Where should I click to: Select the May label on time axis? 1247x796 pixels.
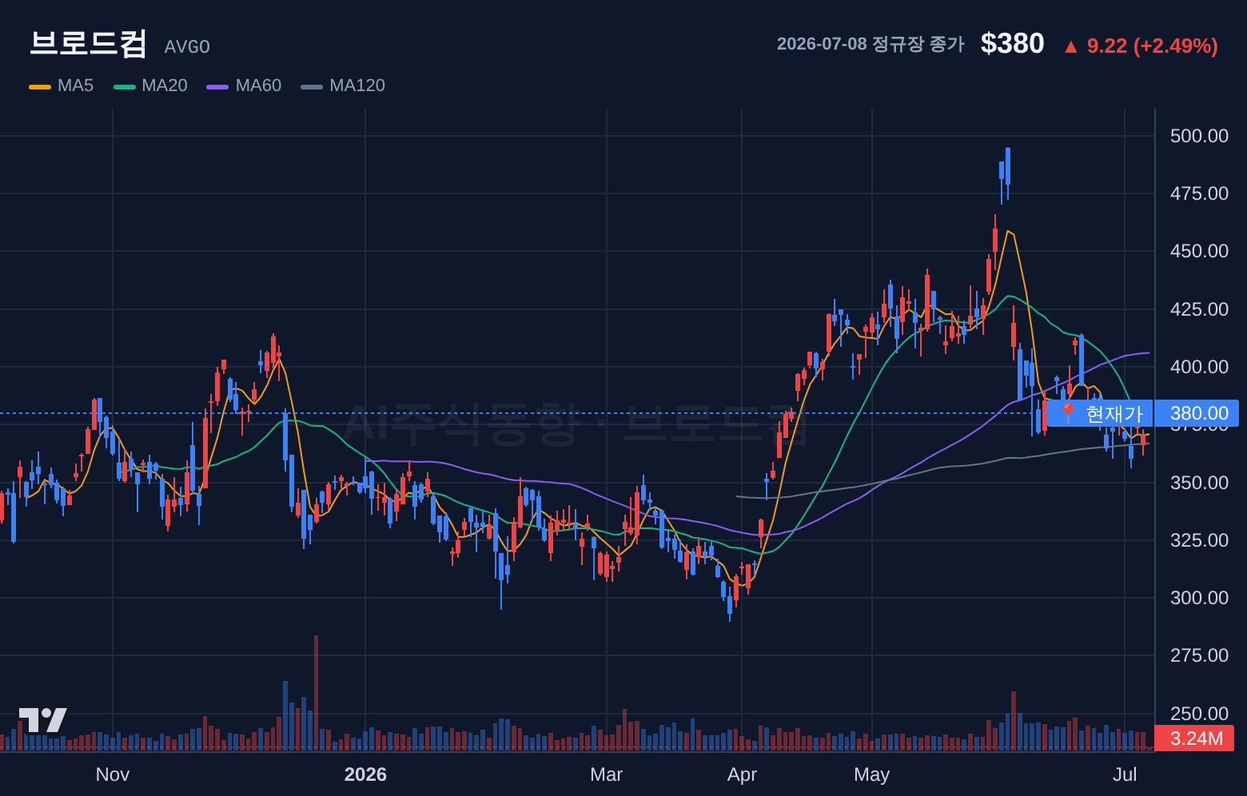click(871, 774)
